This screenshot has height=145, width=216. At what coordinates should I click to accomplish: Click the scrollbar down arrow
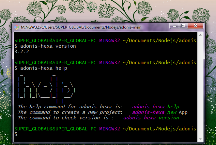pyautogui.click(x=200, y=139)
